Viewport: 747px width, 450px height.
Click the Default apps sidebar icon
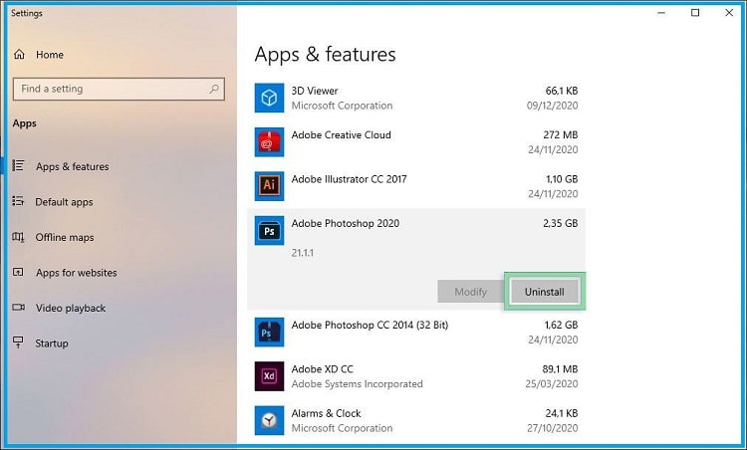[18, 201]
